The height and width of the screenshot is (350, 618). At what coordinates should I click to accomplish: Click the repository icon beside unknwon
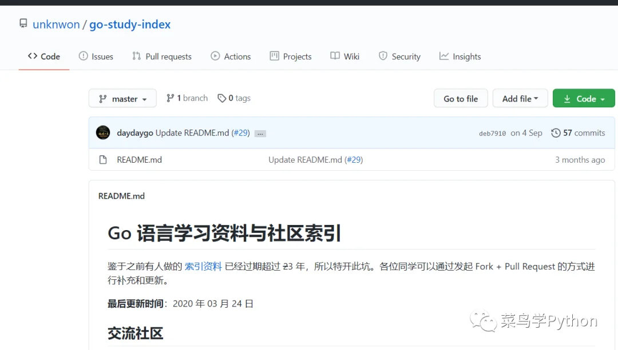click(23, 23)
